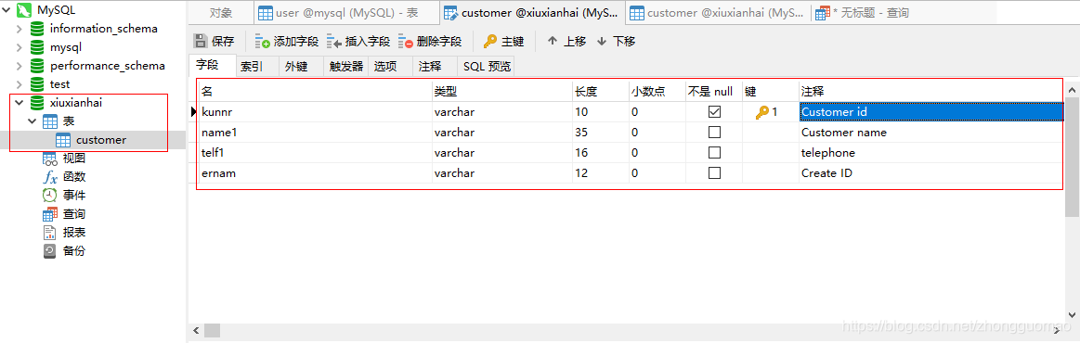Click the 长度 column header
The image size is (1080, 343).
(601, 92)
